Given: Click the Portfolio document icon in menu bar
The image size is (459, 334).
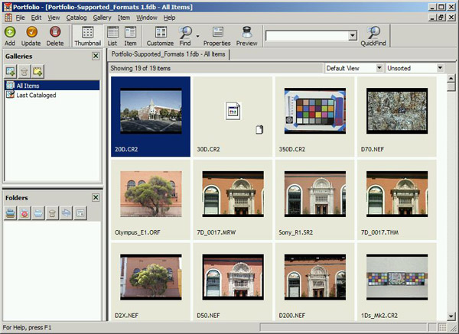Looking at the screenshot, I should 8,18.
